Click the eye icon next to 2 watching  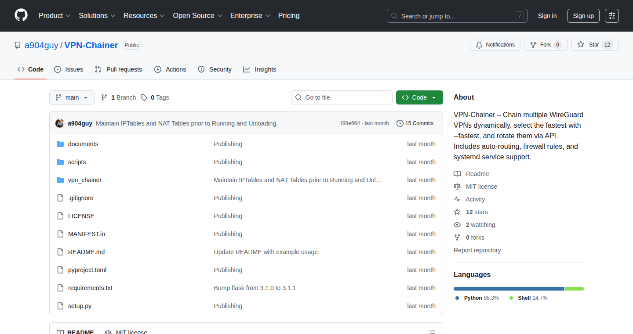457,225
